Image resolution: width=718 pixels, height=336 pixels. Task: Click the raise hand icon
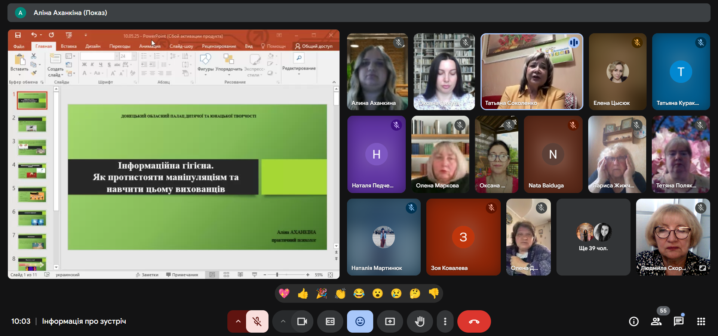(420, 321)
